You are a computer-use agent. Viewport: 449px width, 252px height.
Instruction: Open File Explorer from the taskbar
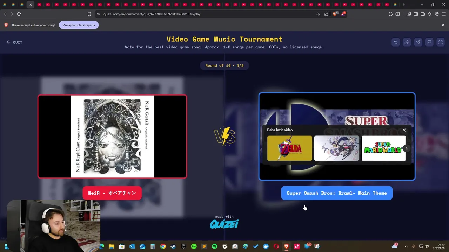[x=111, y=246]
